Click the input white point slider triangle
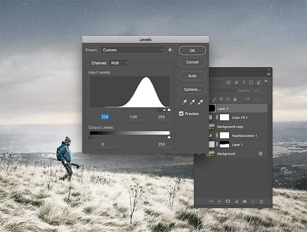This screenshot has height=232, width=307. pos(169,110)
